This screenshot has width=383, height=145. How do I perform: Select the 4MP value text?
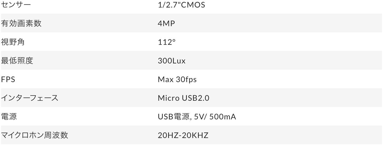point(166,23)
